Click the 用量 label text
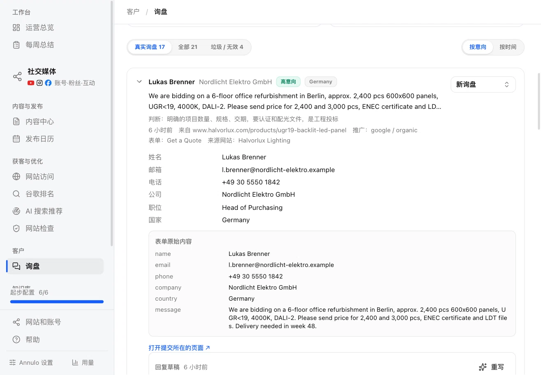541x375 pixels. (x=88, y=363)
